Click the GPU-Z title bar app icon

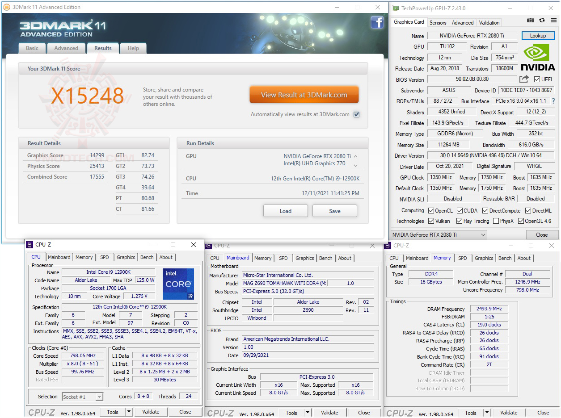click(396, 8)
